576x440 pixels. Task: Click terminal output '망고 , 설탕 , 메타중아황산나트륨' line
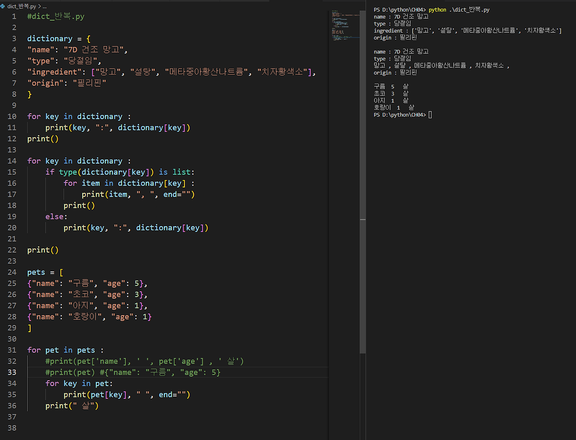pyautogui.click(x=442, y=66)
